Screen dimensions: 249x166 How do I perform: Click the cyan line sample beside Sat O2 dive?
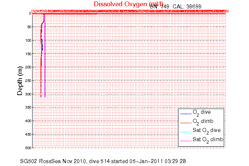[186, 132]
